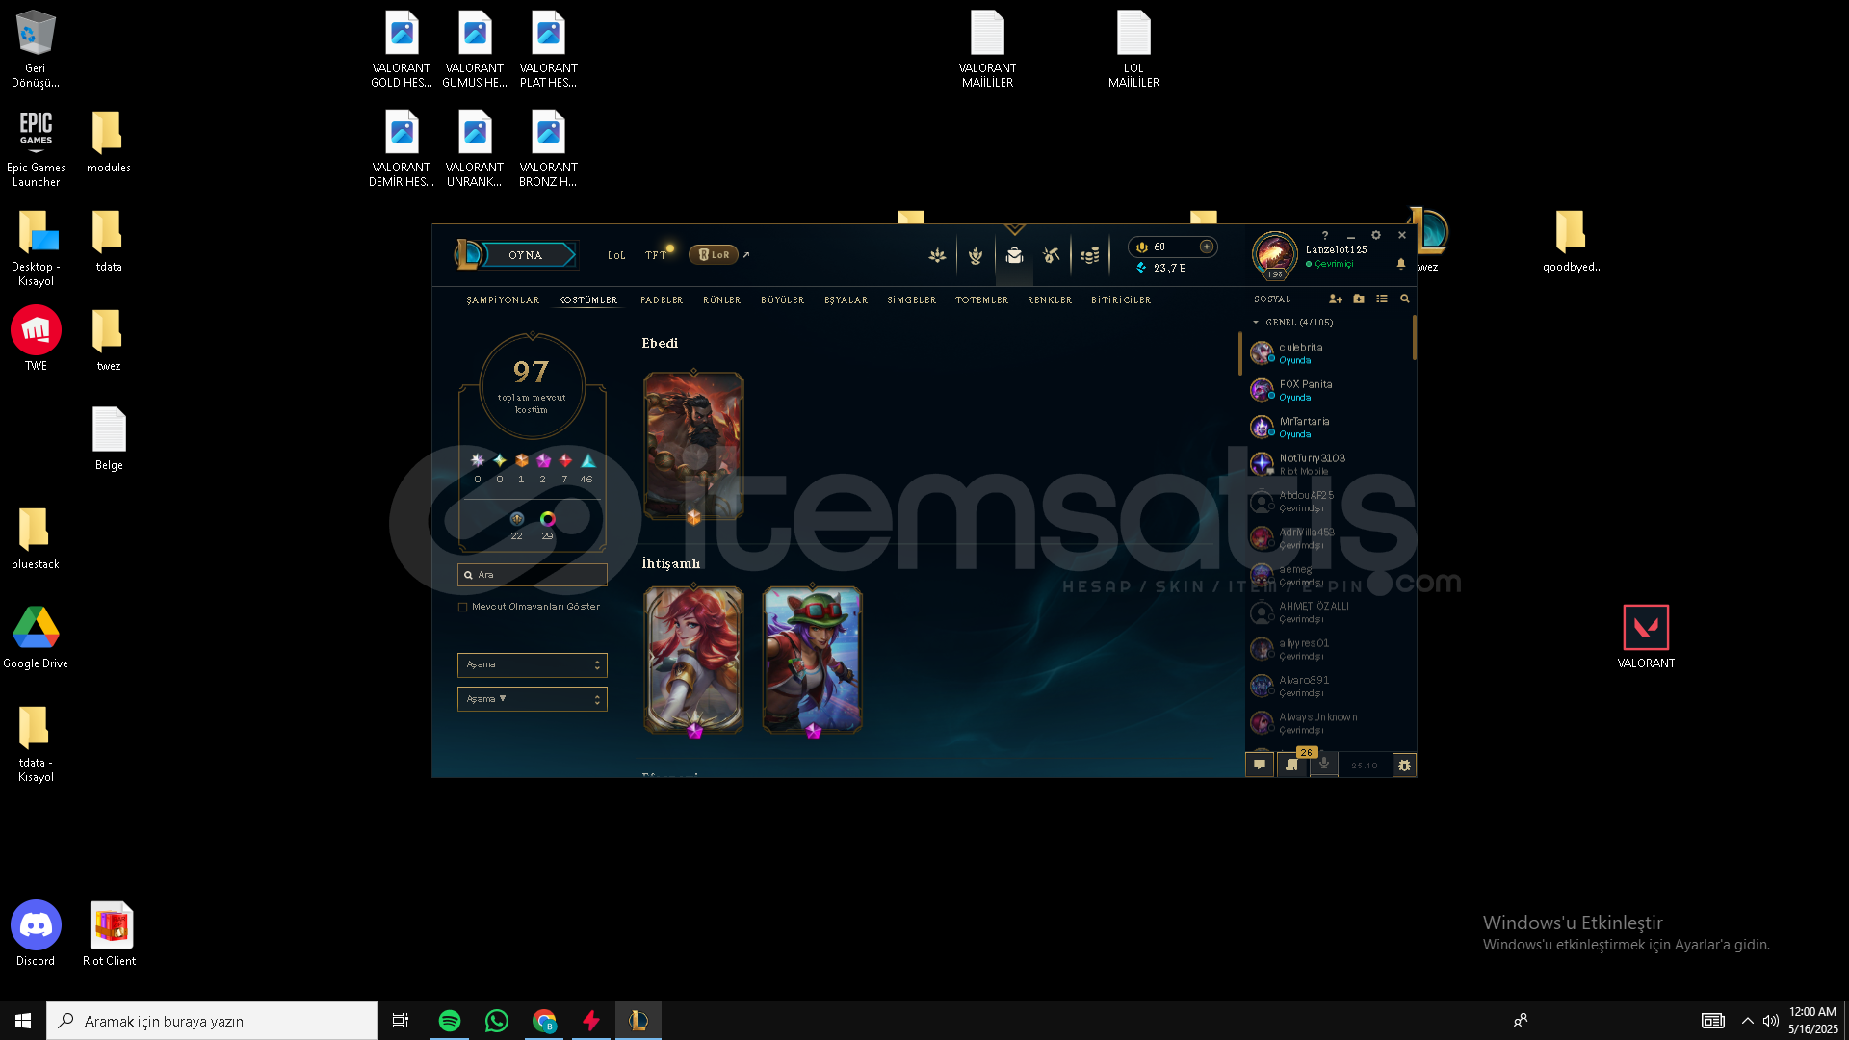The image size is (1849, 1040).
Task: Select the VALORANT desktop shortcut
Action: [1646, 636]
